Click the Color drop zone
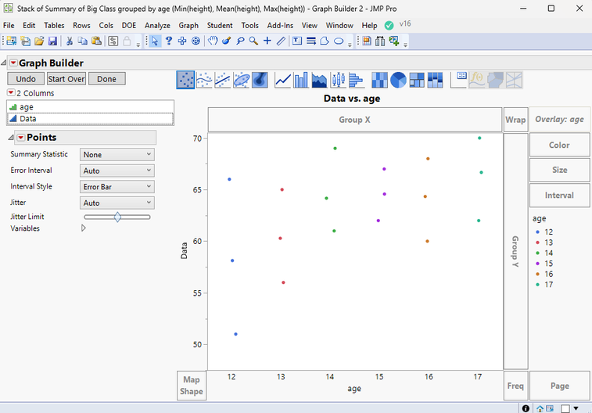 click(x=559, y=145)
